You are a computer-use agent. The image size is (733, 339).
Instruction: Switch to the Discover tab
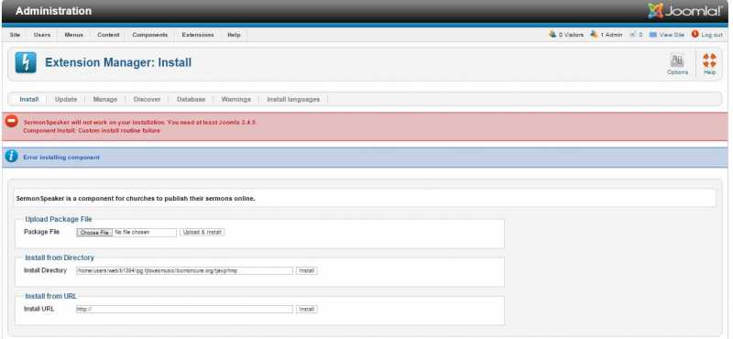147,99
